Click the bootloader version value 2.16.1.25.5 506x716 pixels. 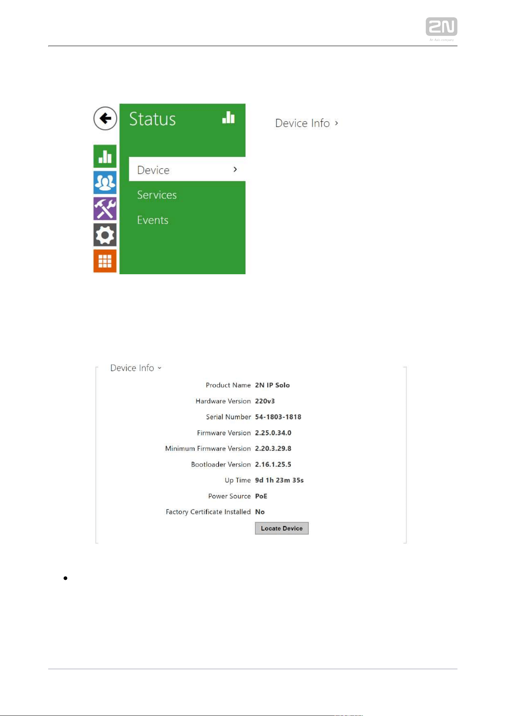pos(273,464)
